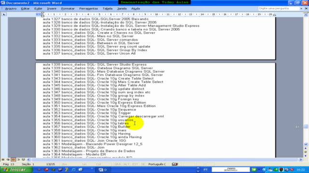This screenshot has height=173, width=309.
Task: Click the 'Digite uma pergunta' help box
Action: point(279,9)
